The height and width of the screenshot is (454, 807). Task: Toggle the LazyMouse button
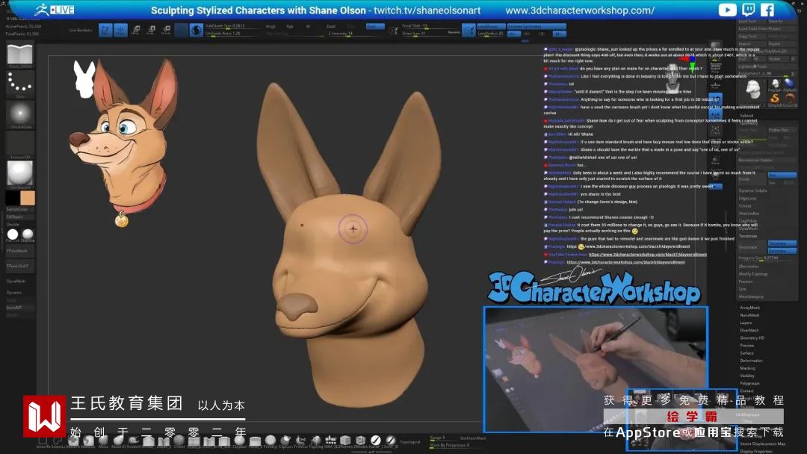(x=490, y=26)
